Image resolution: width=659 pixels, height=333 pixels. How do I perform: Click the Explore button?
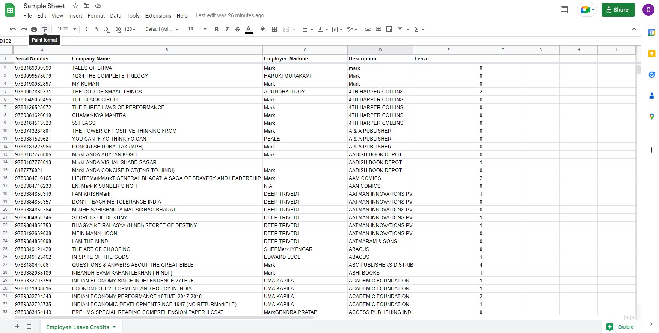click(620, 327)
